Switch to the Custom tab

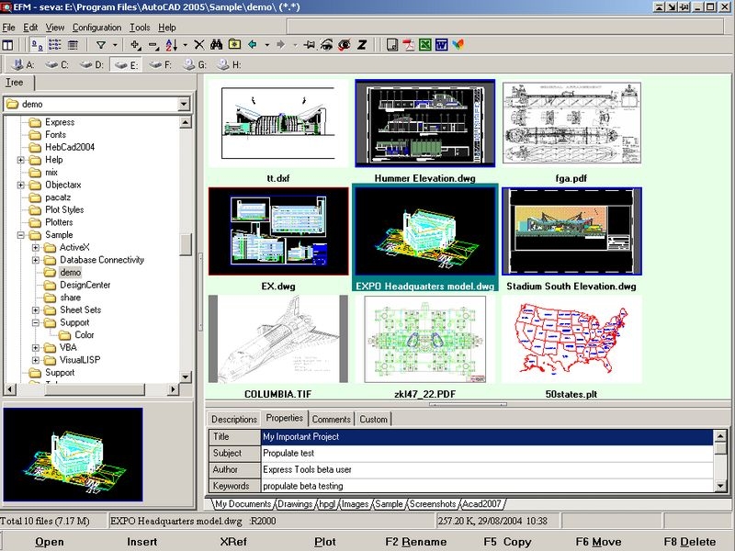pyautogui.click(x=373, y=420)
